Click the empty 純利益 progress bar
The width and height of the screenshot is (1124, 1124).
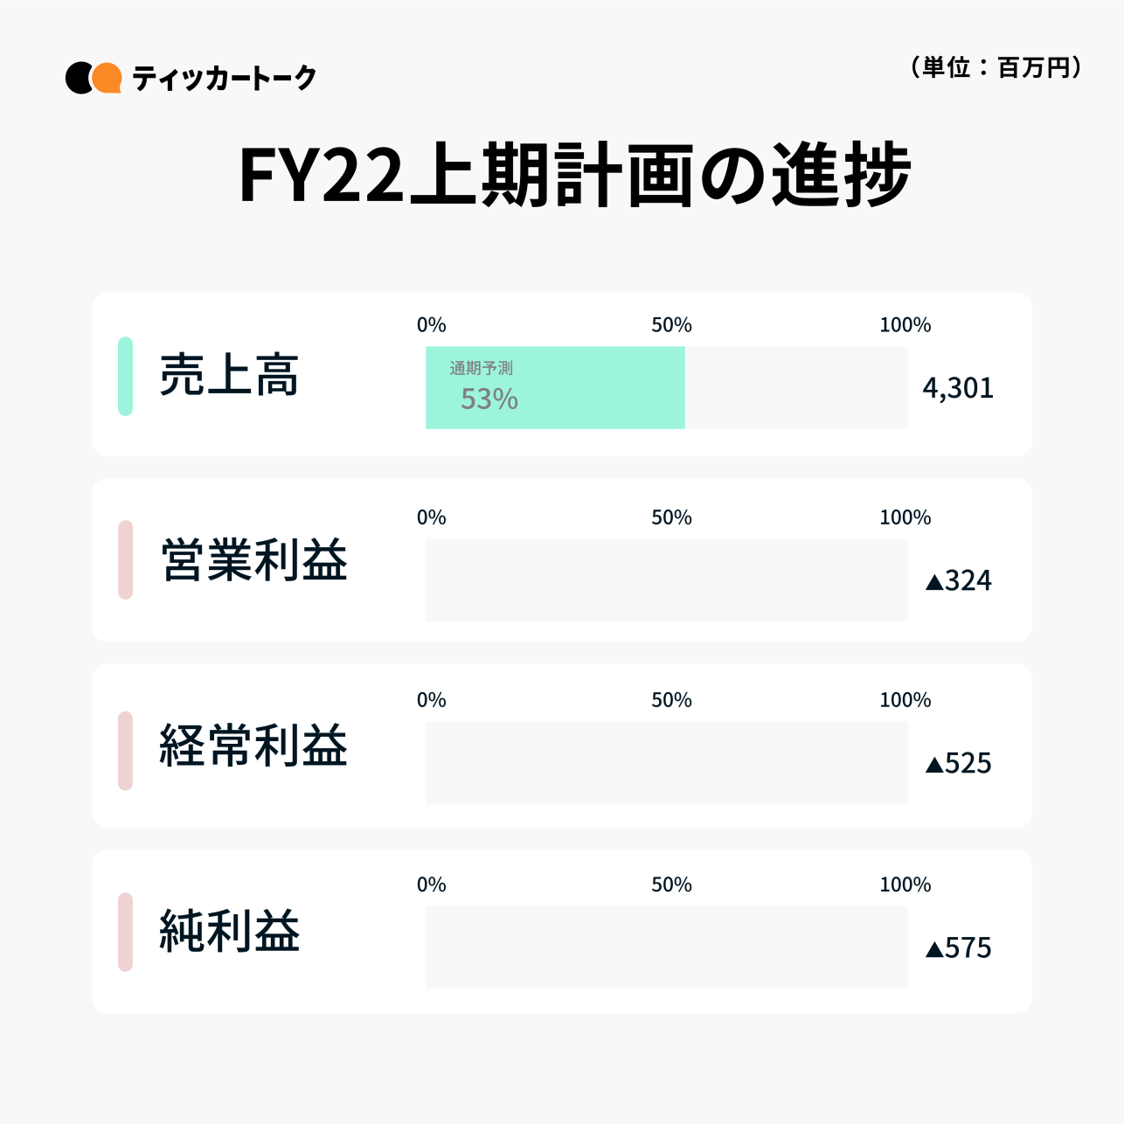pos(666,947)
